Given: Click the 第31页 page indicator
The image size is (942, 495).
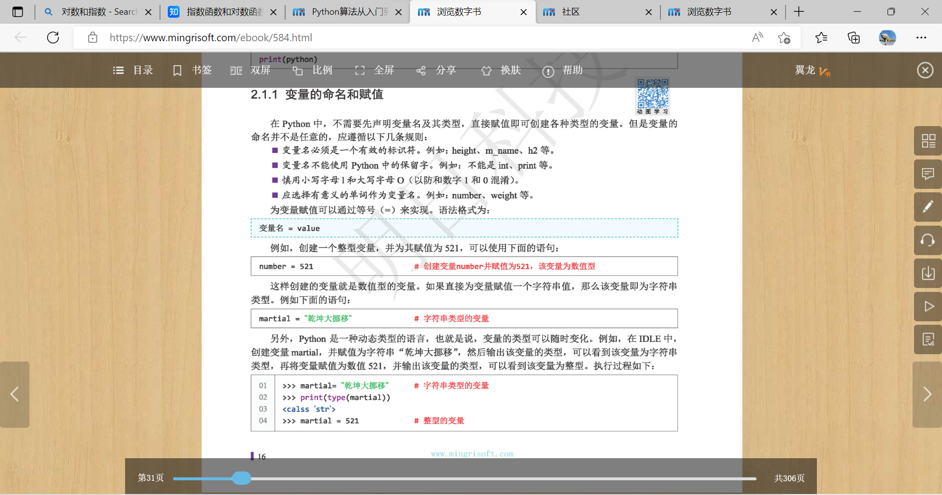Looking at the screenshot, I should (x=151, y=478).
